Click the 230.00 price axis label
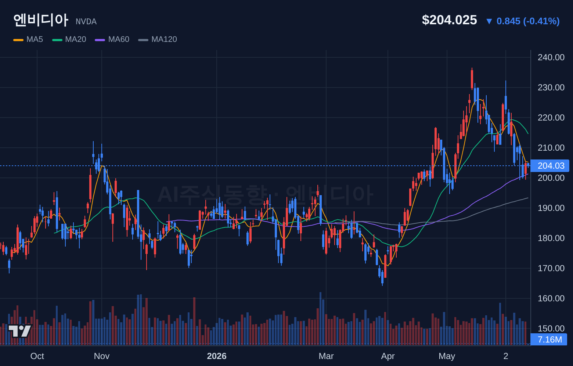Screen dimensions: 573x366 coord(551,87)
